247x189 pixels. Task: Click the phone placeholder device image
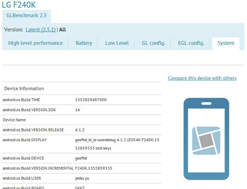(206, 139)
